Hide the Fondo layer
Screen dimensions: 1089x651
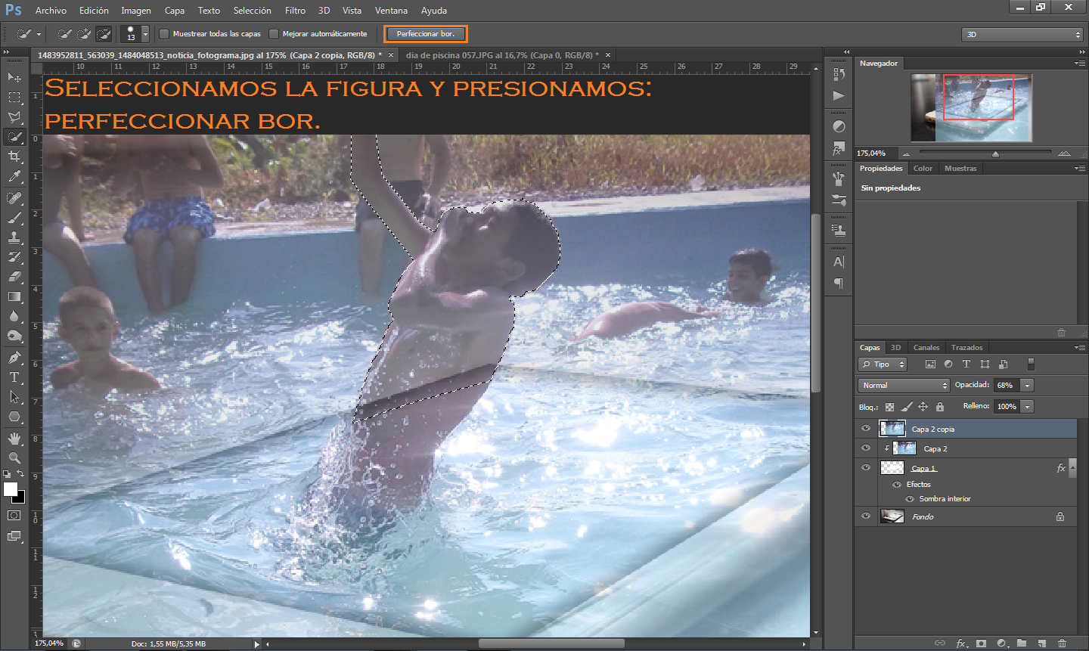(866, 516)
